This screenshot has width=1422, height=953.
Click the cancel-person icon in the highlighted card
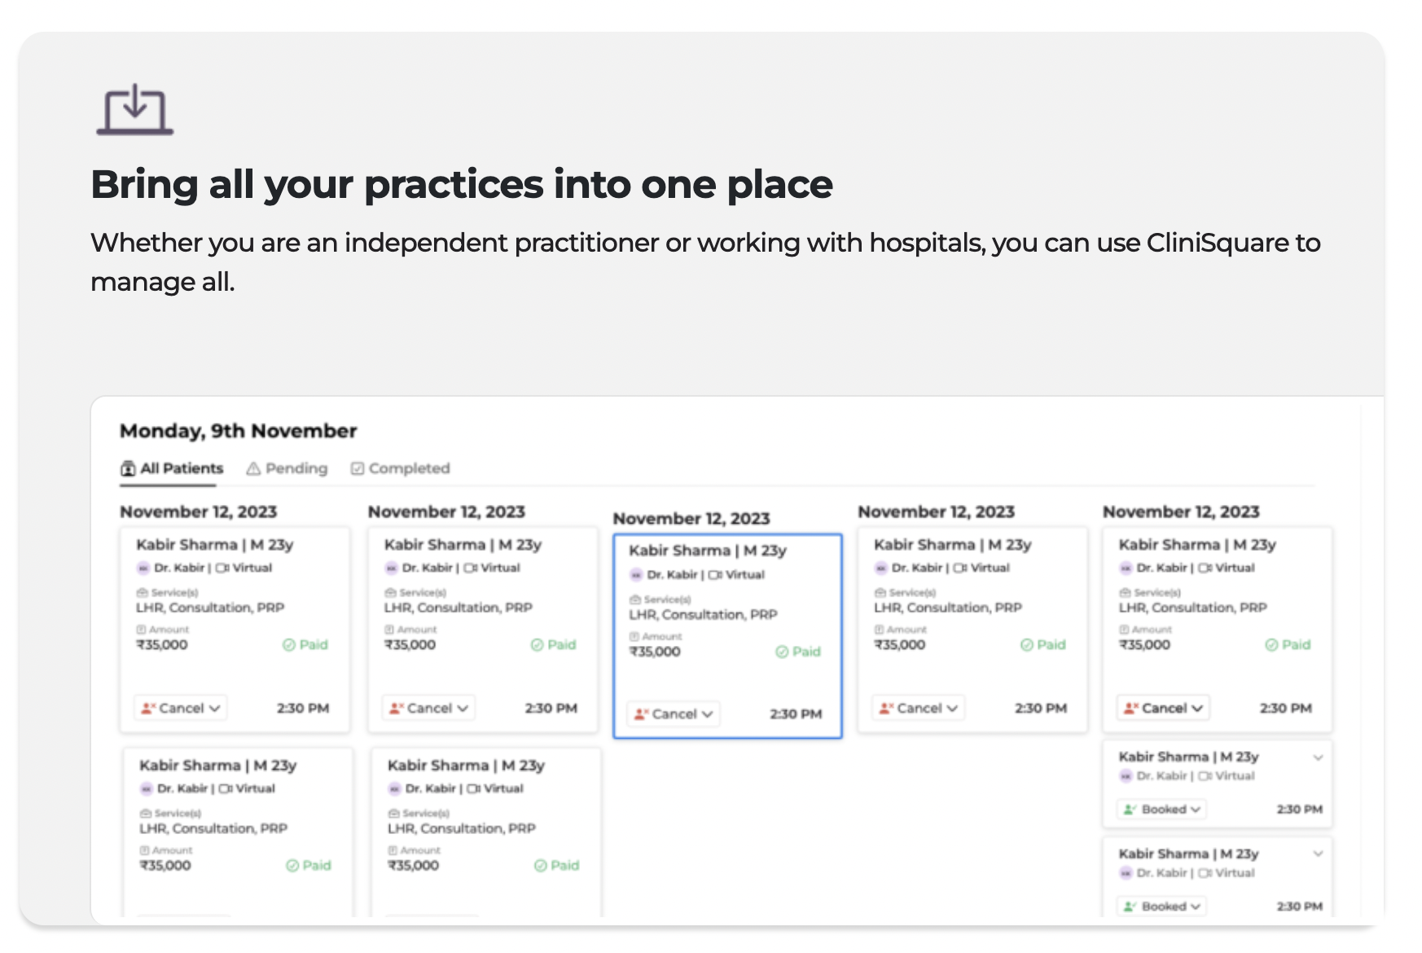642,714
